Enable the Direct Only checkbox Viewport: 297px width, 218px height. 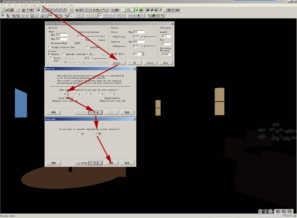point(52,58)
